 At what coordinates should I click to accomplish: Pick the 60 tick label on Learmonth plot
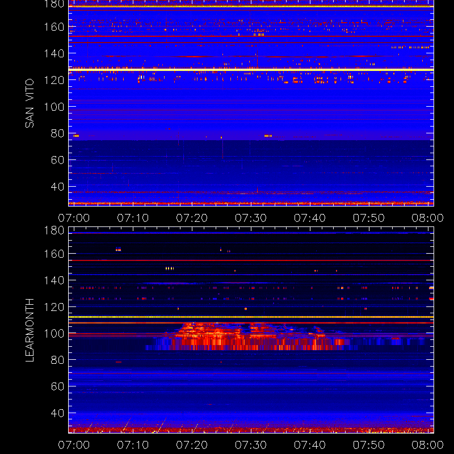tap(57, 386)
